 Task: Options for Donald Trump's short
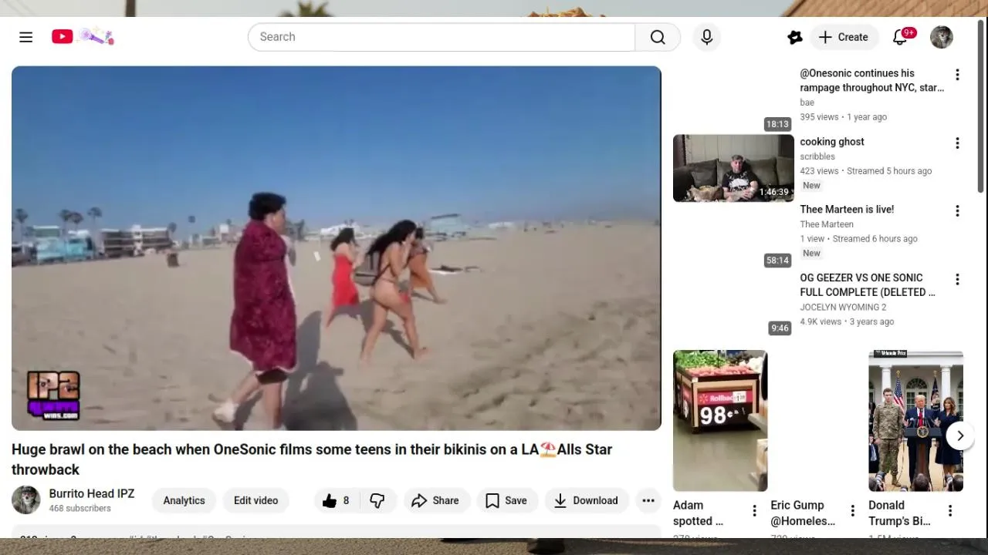pyautogui.click(x=950, y=510)
